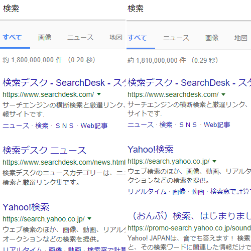Screen dimensions: 251x251
Task: Open Web記事 sitelink in right pane
Action: point(217,124)
